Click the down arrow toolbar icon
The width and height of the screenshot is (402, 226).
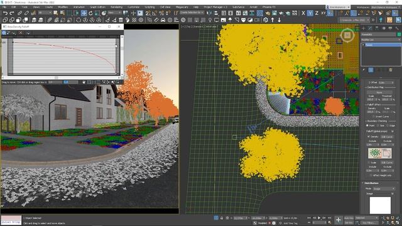click(x=279, y=20)
